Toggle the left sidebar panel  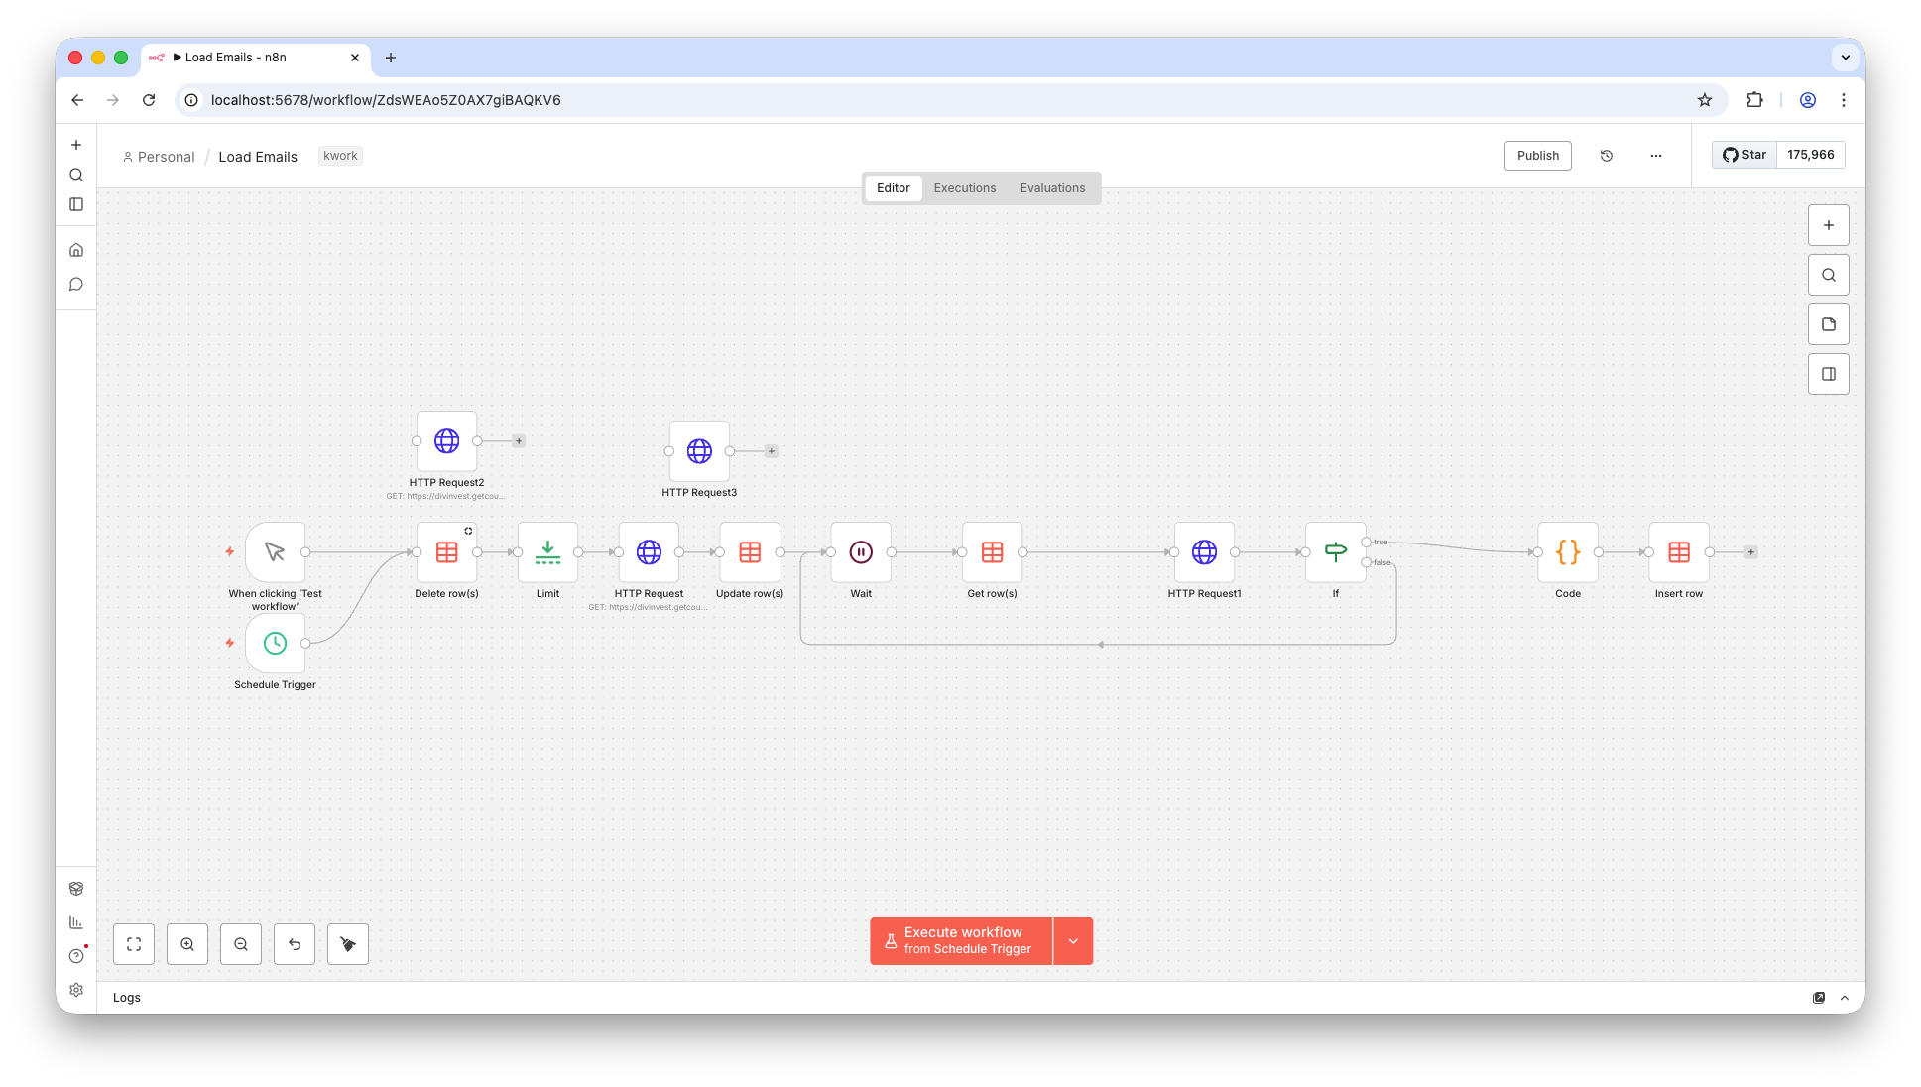(76, 204)
